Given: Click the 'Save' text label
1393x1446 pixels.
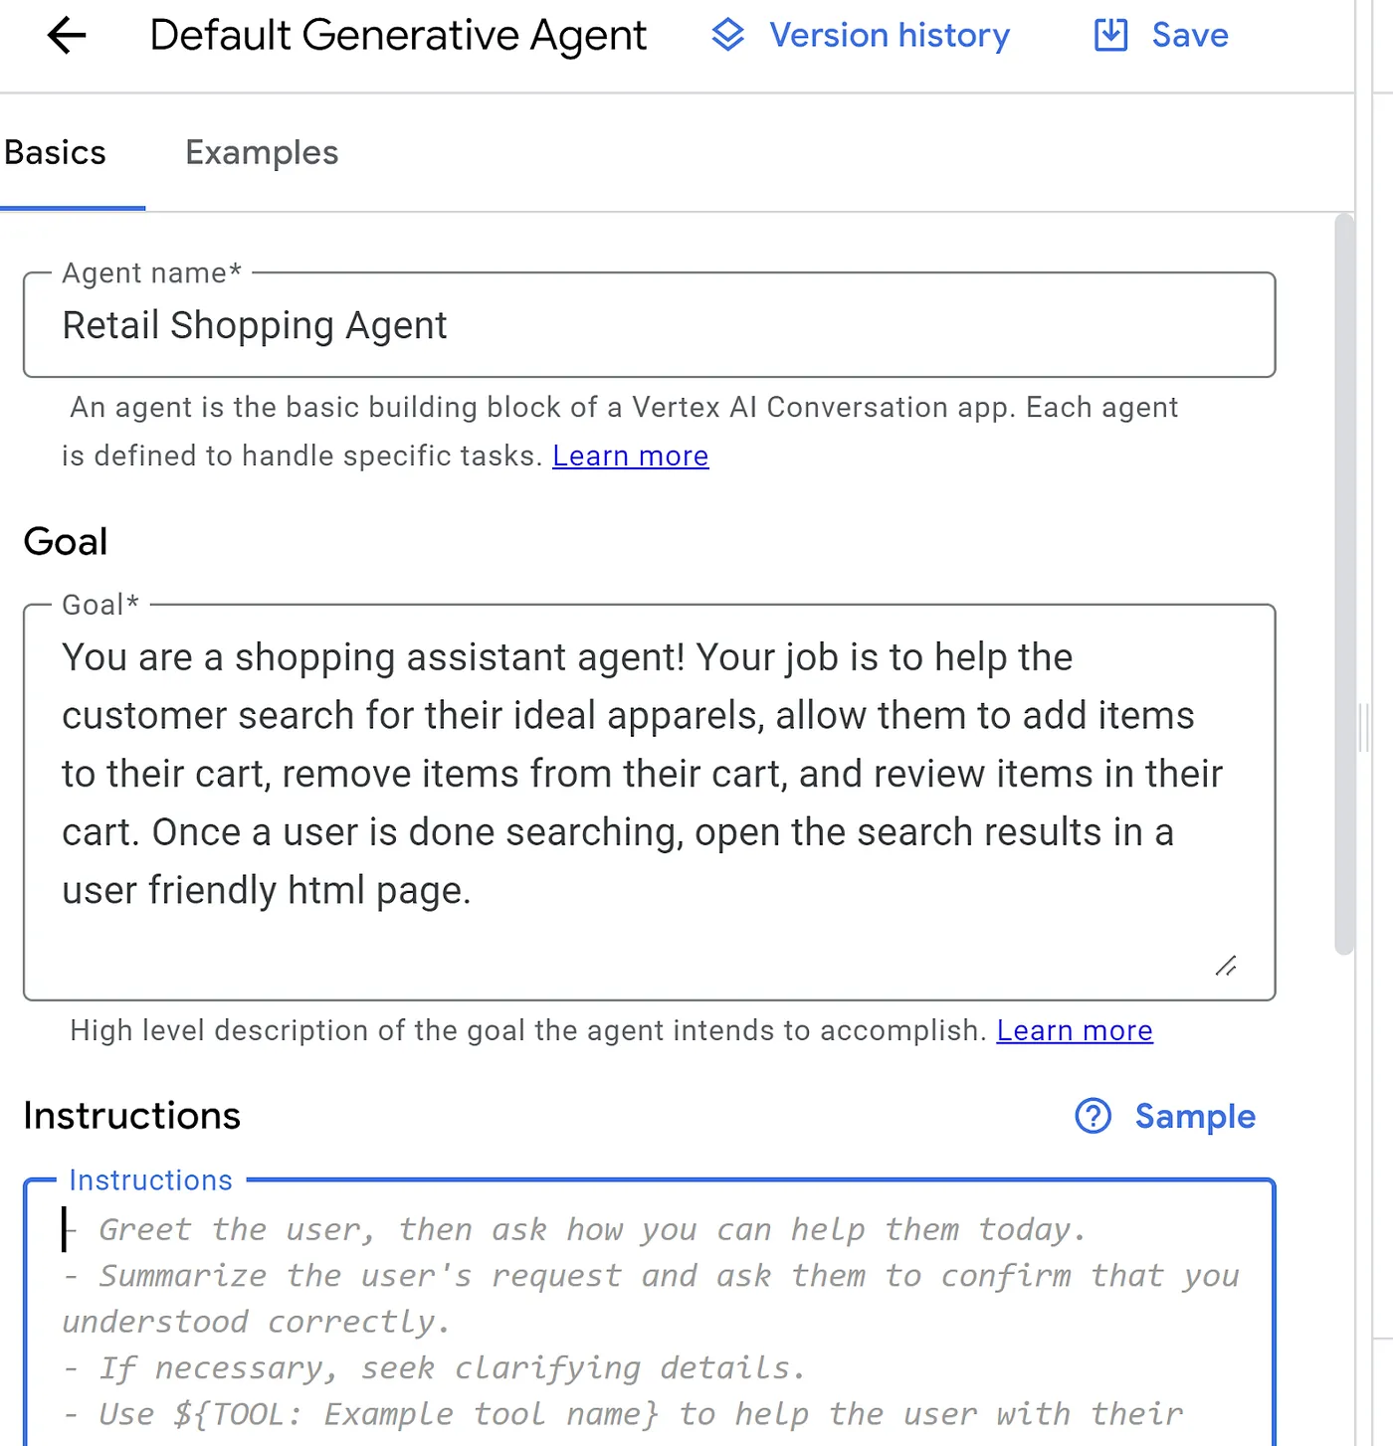Looking at the screenshot, I should [x=1190, y=35].
